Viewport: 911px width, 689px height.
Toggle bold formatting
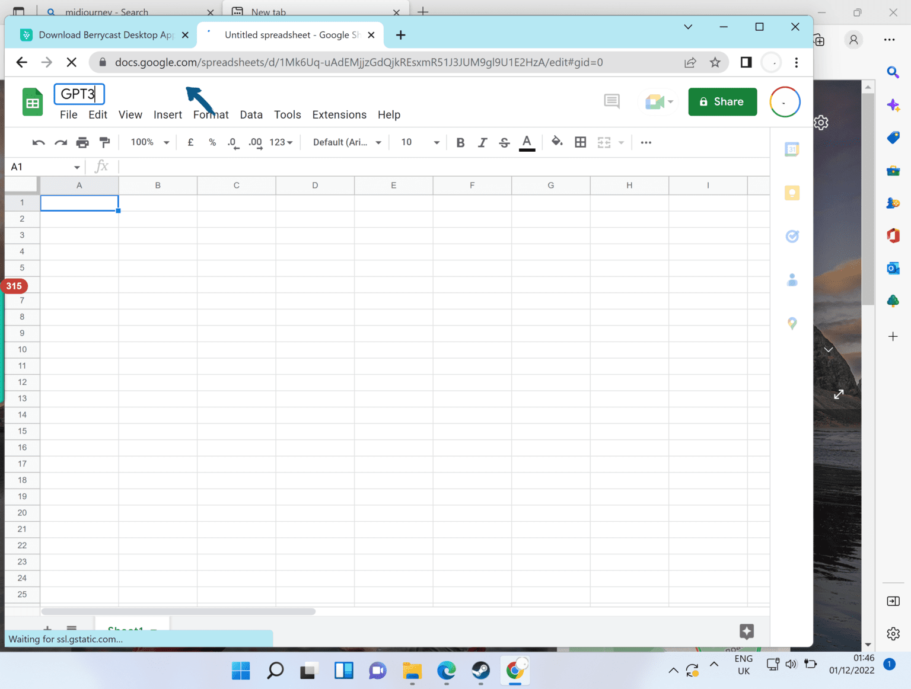coord(460,142)
